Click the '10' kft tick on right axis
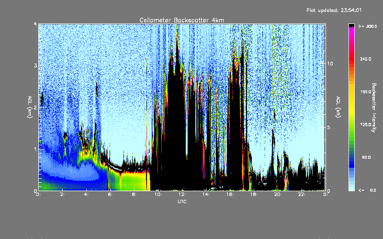383x239 pixels. click(330, 64)
